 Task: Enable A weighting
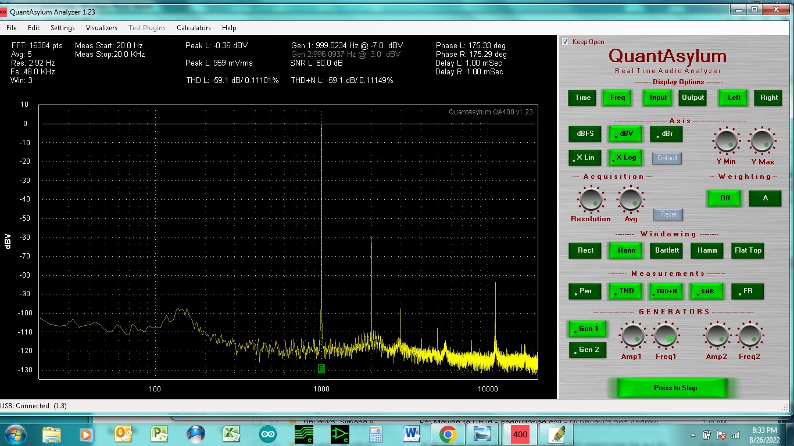[765, 198]
